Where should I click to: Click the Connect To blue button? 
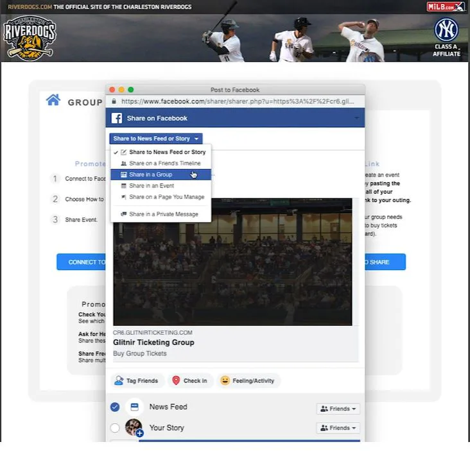(x=82, y=262)
